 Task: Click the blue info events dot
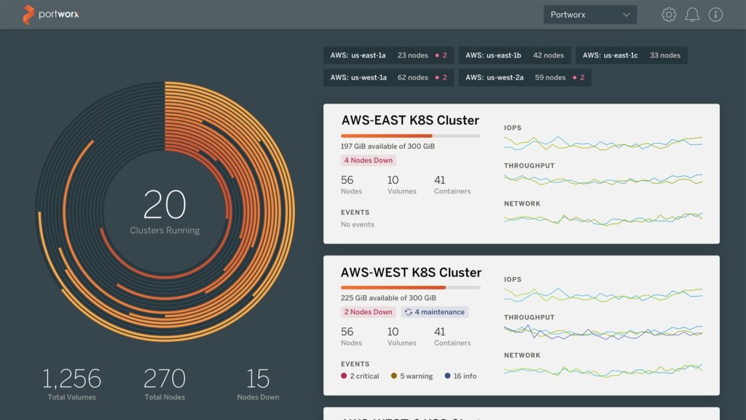click(x=447, y=376)
